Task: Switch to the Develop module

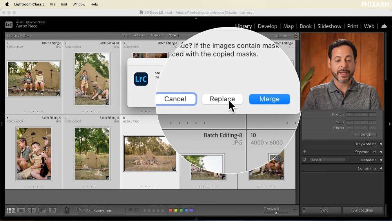Action: (267, 26)
